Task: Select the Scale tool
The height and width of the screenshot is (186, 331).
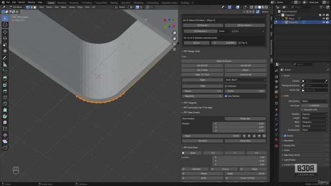Action: click(x=5, y=45)
